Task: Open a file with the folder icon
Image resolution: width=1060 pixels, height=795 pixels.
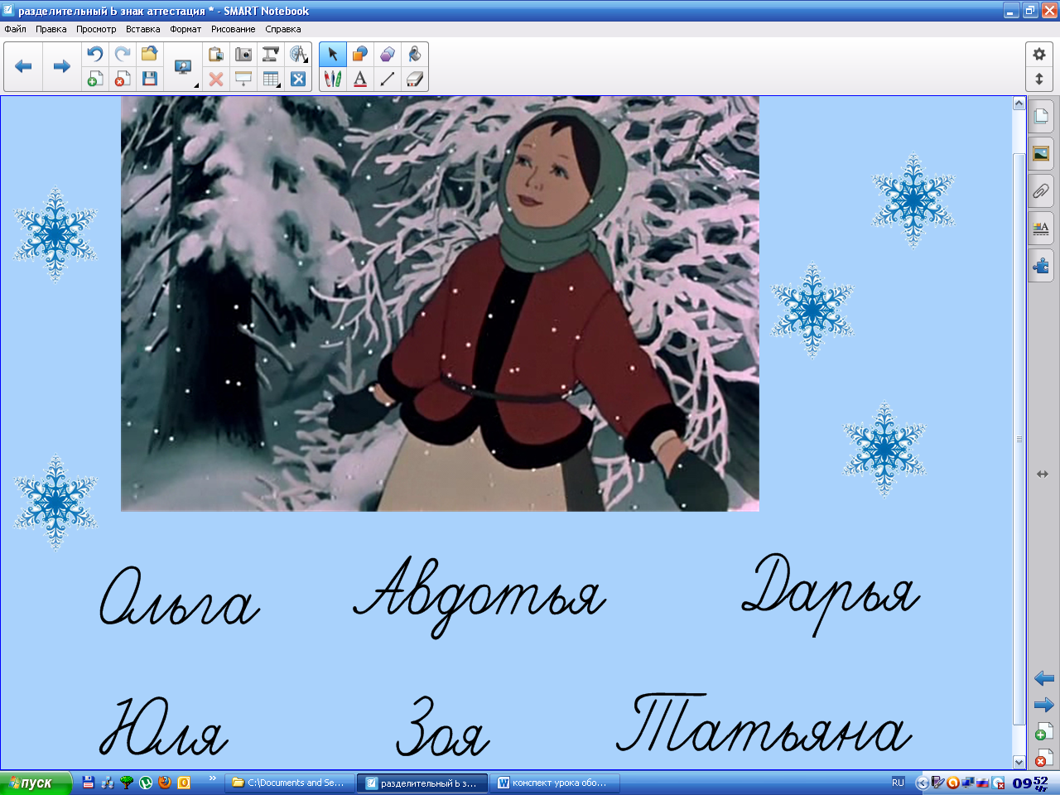Action: coord(149,54)
